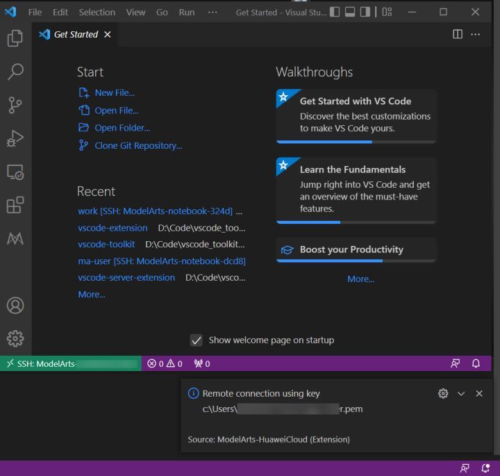The image size is (500, 476).
Task: Click Get Started with VS Code progress bar
Action: click(x=356, y=142)
